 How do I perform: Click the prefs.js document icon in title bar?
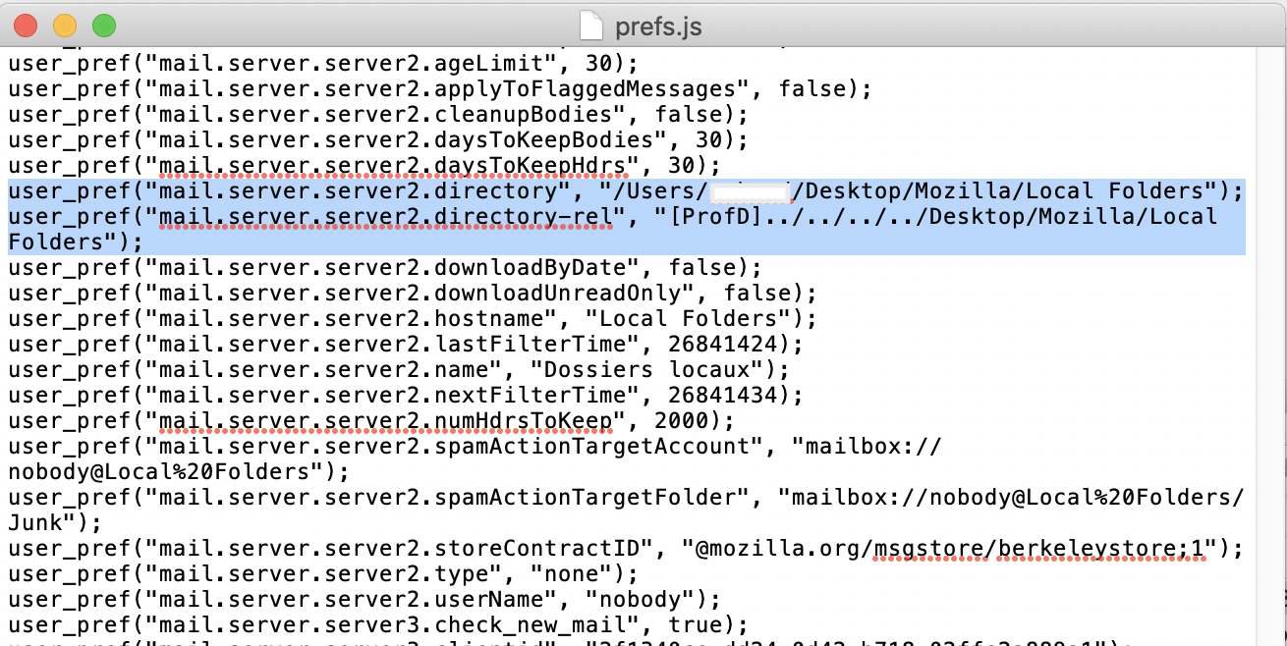tap(590, 25)
